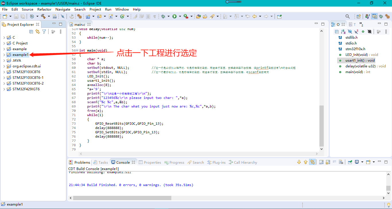Switch to the C/C++ perspective icon
The image size is (392, 209).
pyautogui.click(x=374, y=17)
